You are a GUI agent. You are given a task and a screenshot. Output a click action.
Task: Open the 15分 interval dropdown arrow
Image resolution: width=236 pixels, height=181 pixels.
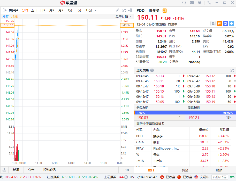(96, 10)
